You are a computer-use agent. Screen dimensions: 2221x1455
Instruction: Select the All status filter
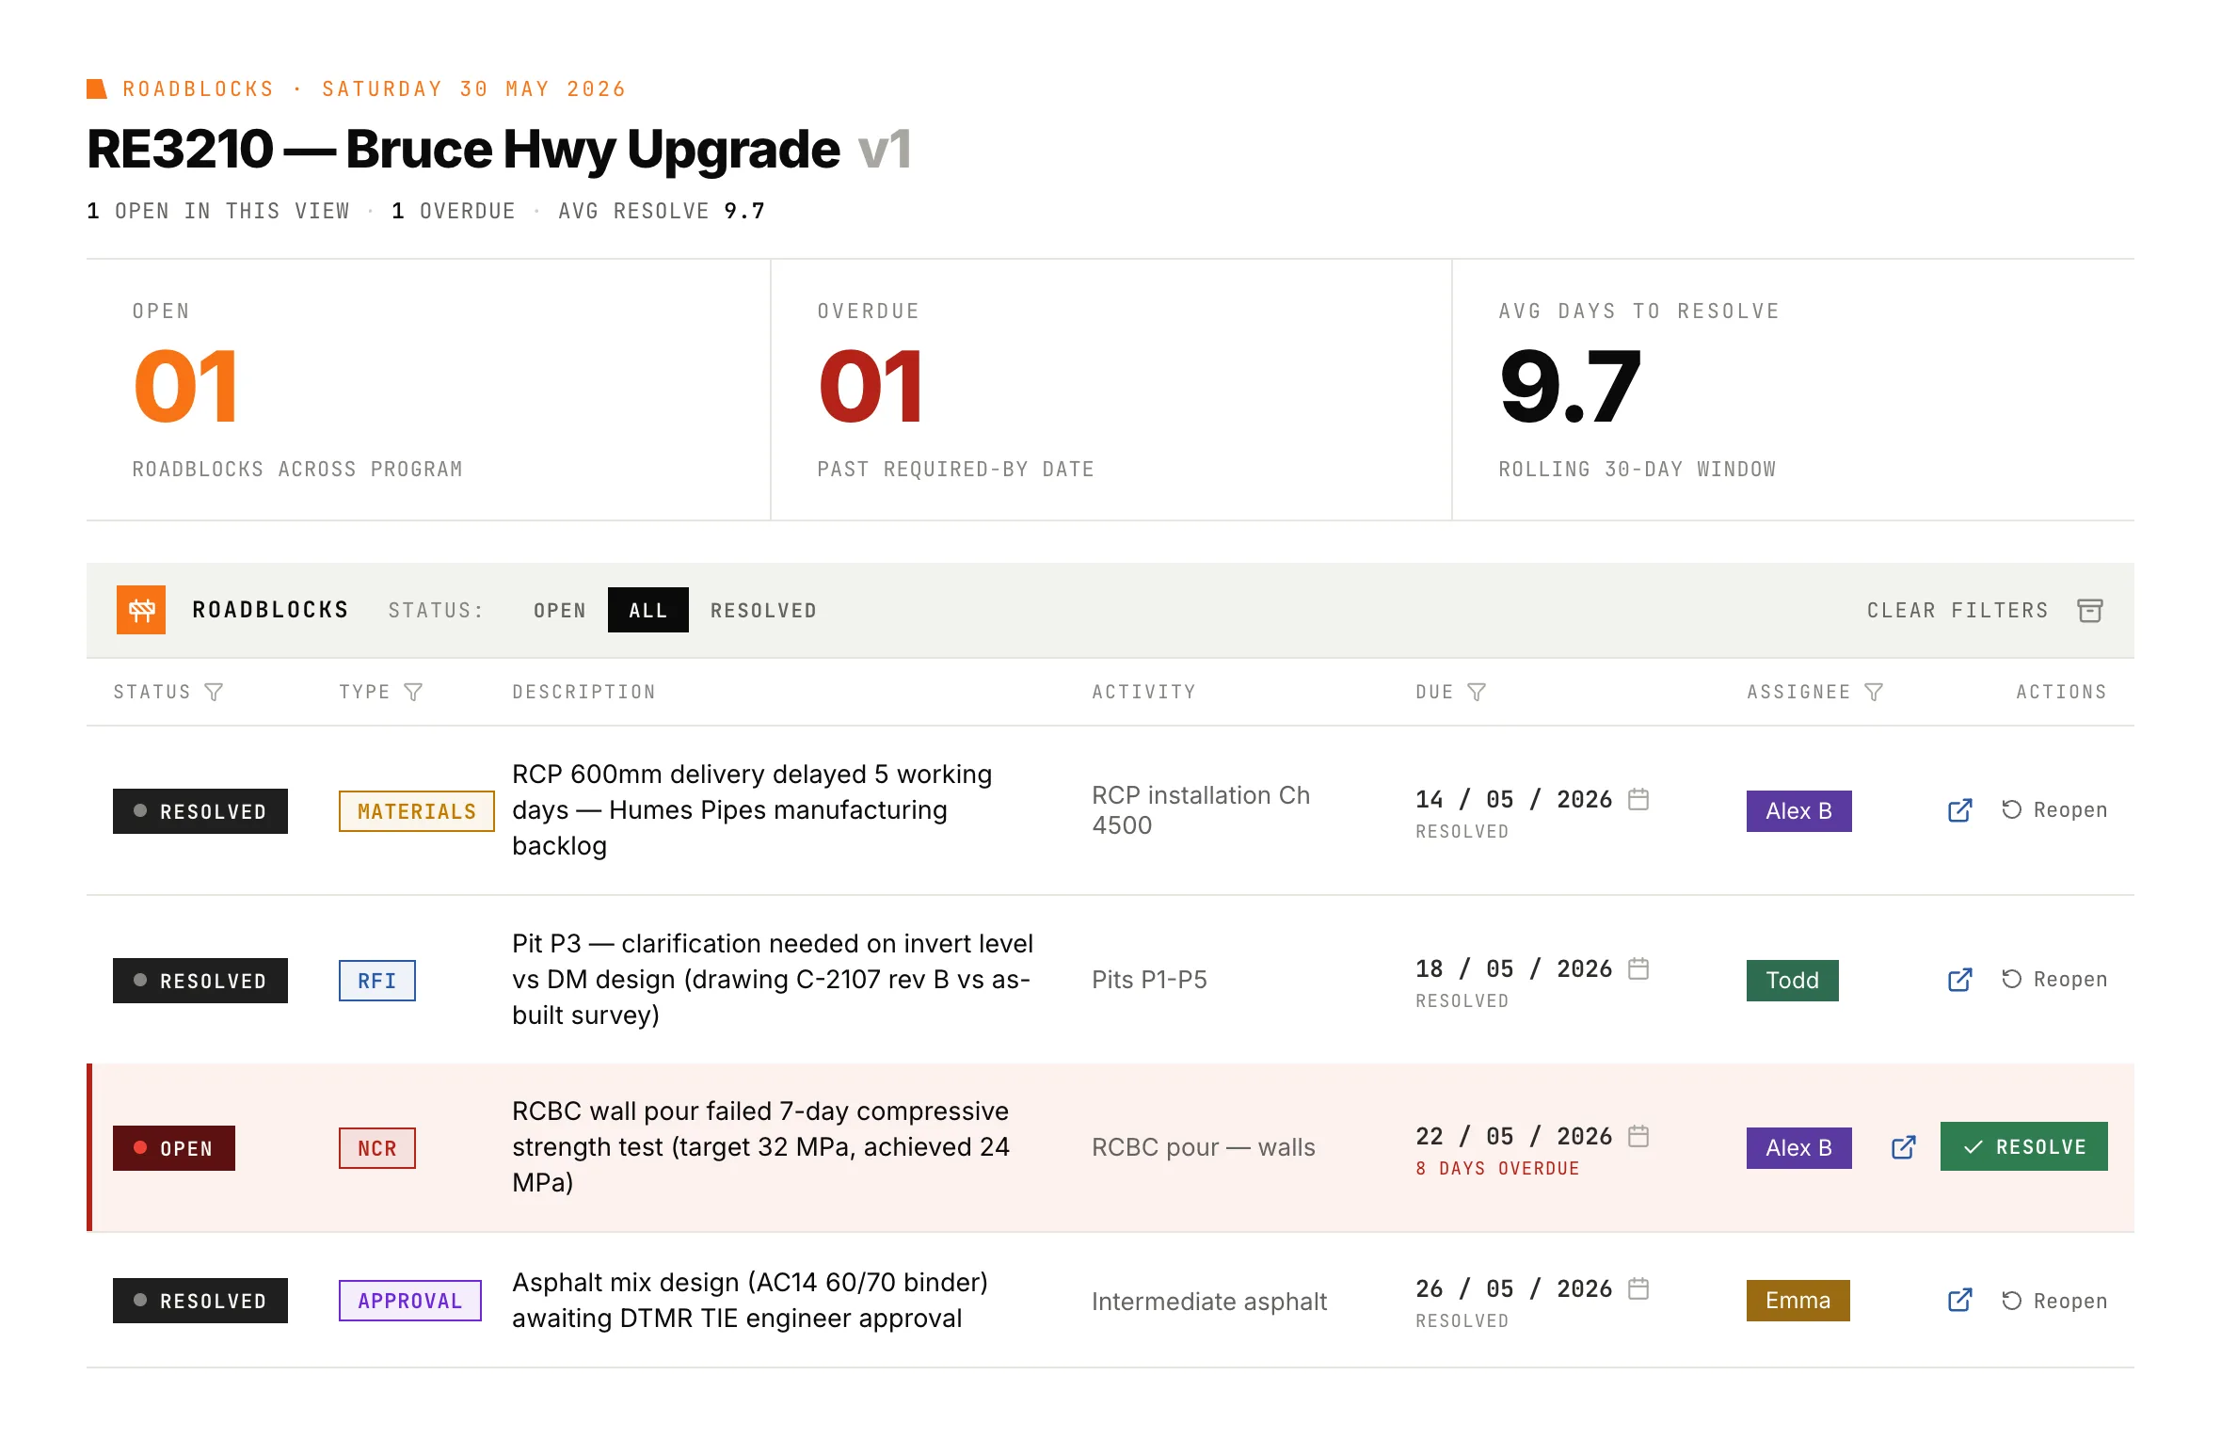pyautogui.click(x=648, y=610)
